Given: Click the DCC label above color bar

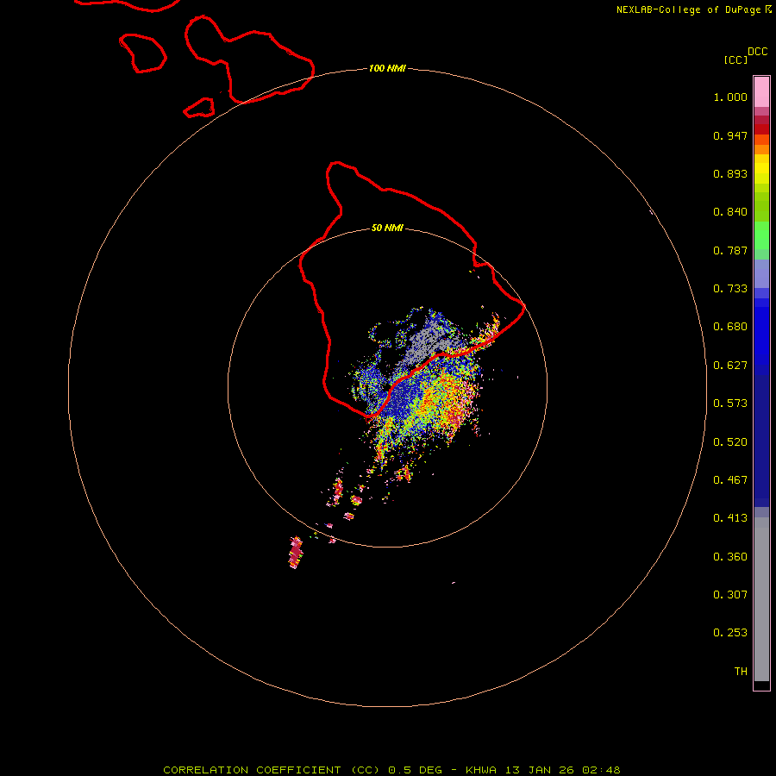Looking at the screenshot, I should click(757, 52).
